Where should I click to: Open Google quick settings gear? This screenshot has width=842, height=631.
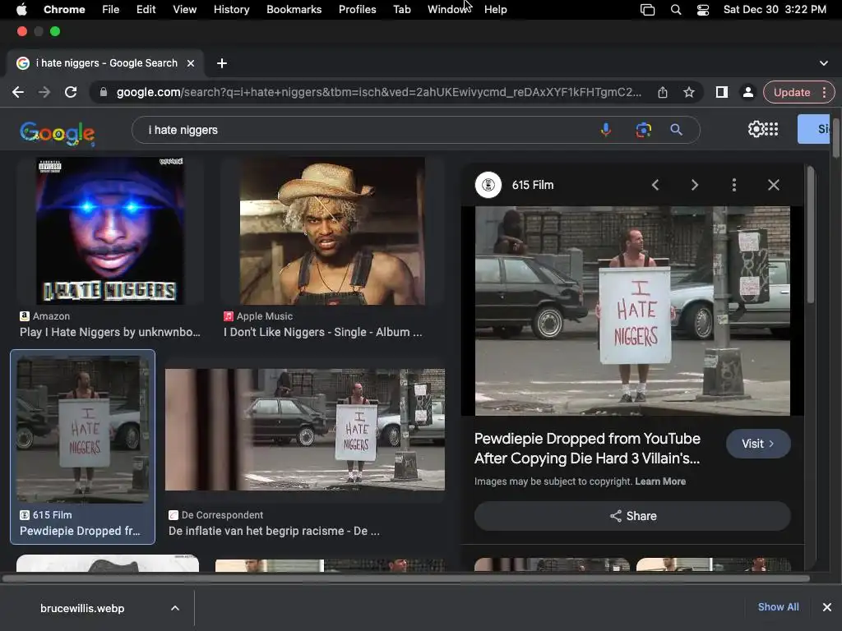(755, 130)
